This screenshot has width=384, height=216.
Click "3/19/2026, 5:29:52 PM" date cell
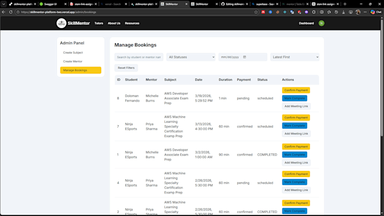click(x=203, y=98)
